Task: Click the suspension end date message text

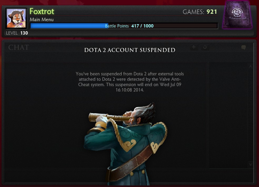Action: coord(130,82)
